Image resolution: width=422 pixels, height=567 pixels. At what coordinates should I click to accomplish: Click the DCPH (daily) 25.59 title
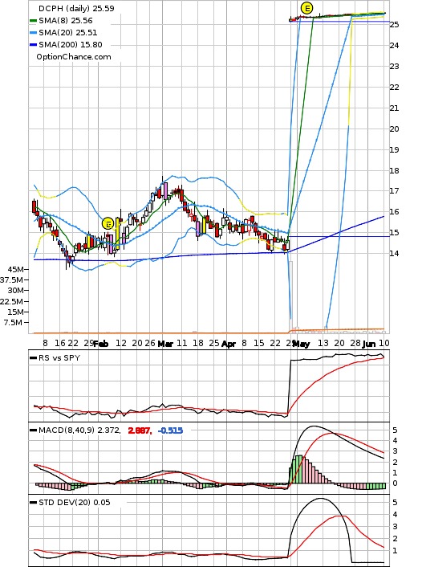click(76, 8)
